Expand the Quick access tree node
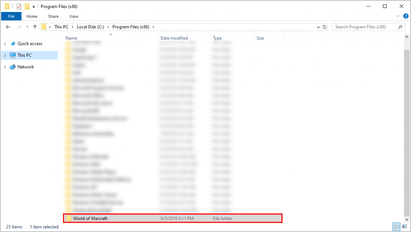This screenshot has width=411, height=232. (5, 44)
